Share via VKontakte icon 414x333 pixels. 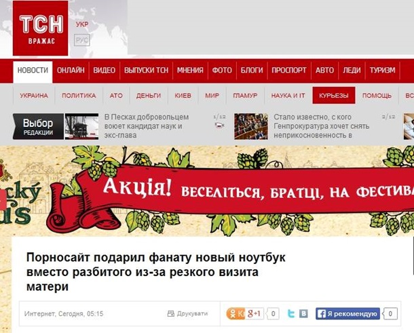tap(303, 314)
